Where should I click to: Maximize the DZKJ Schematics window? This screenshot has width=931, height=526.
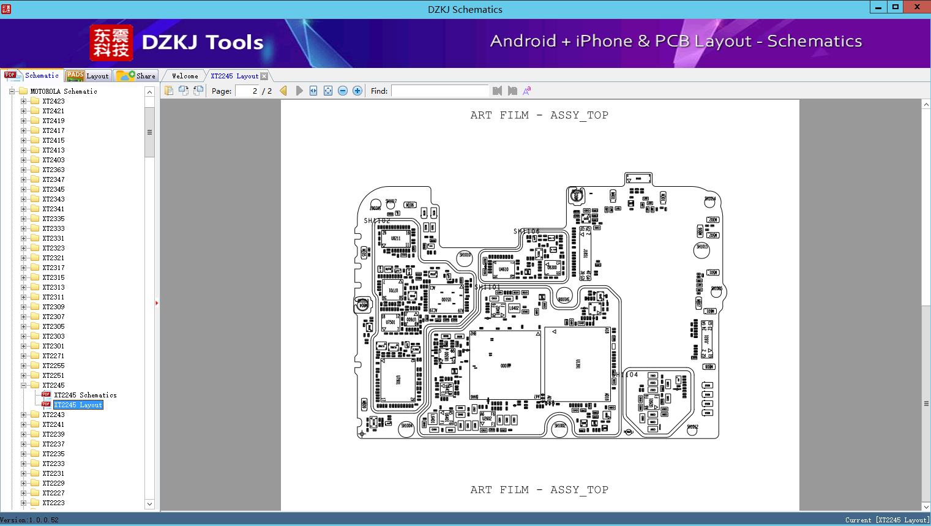click(895, 7)
